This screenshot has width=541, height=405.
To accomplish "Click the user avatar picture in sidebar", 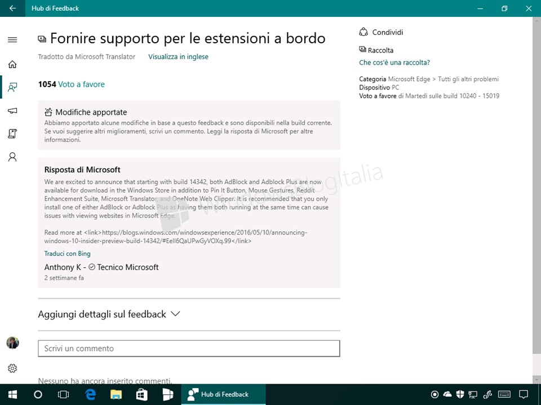I will click(x=13, y=343).
